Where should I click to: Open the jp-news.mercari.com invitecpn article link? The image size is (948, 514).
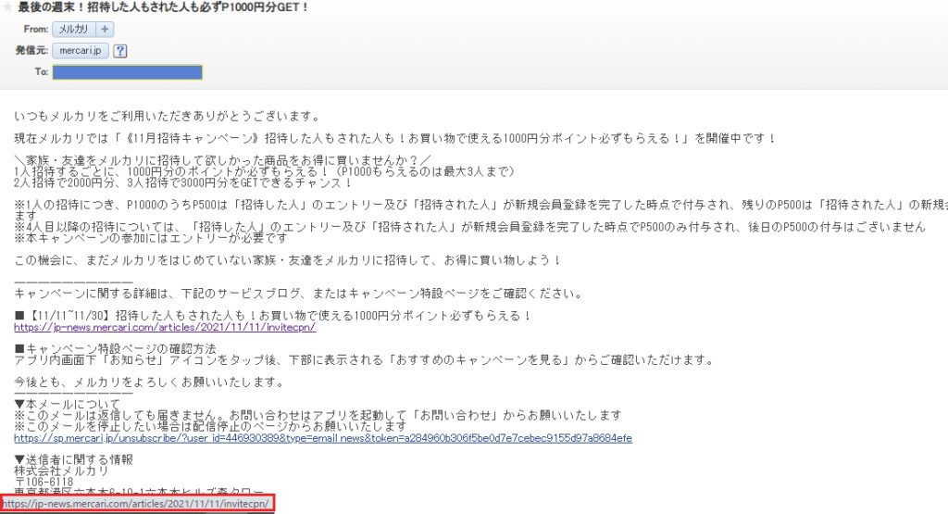(x=165, y=327)
